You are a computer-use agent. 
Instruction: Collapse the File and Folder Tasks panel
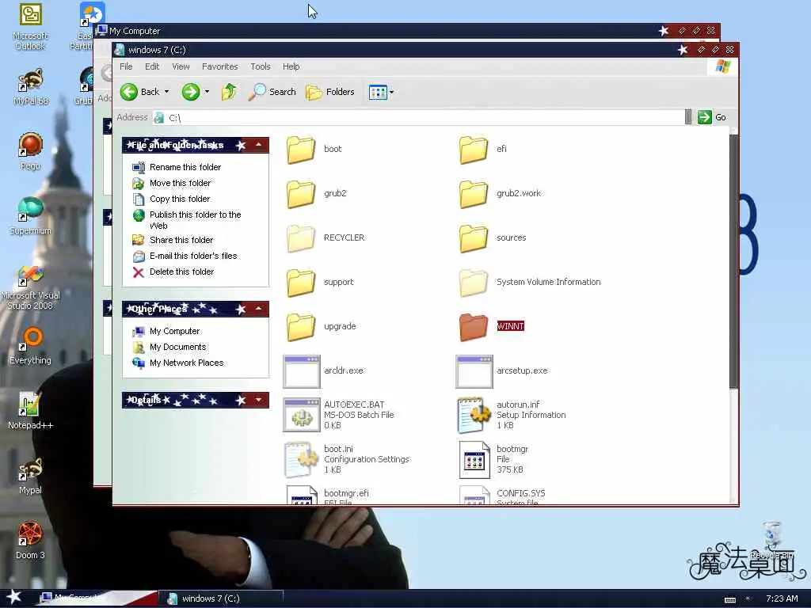tap(259, 146)
